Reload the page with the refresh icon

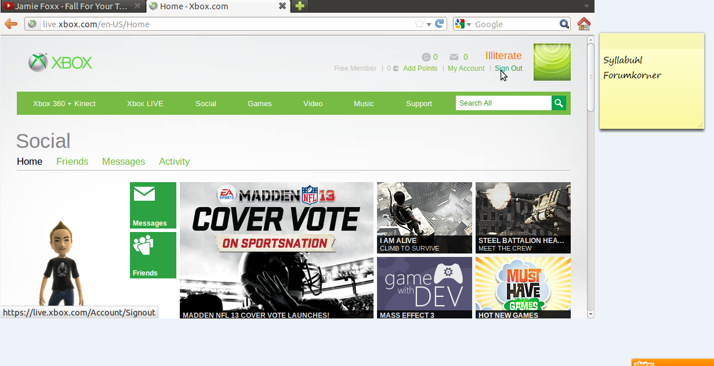[x=440, y=24]
